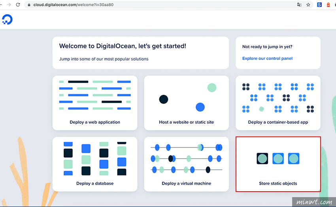Click the virtual machine beads-on-lines illustration
This screenshot has height=207, width=336.
click(187, 159)
